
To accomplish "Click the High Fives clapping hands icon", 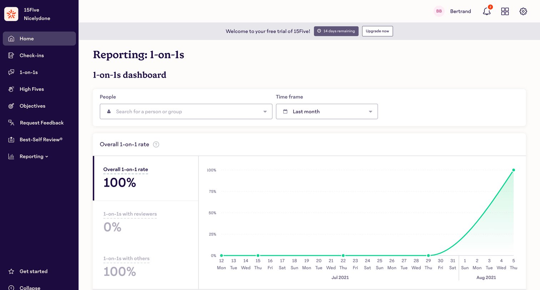I will [11, 89].
